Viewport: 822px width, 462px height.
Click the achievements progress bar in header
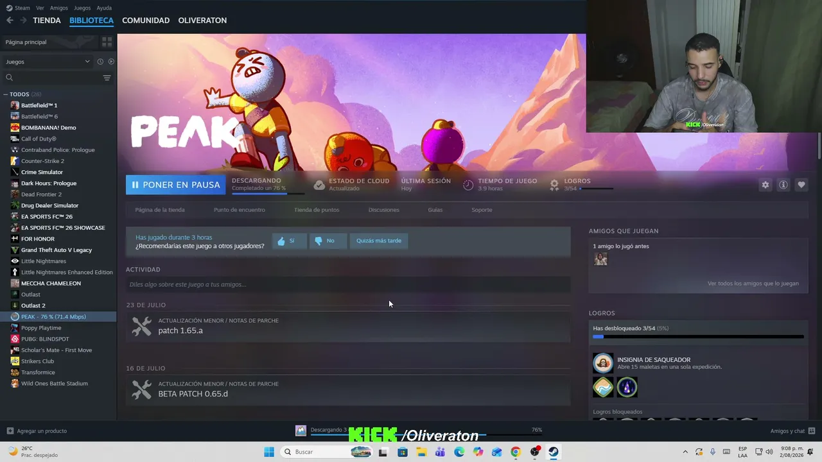(x=596, y=189)
